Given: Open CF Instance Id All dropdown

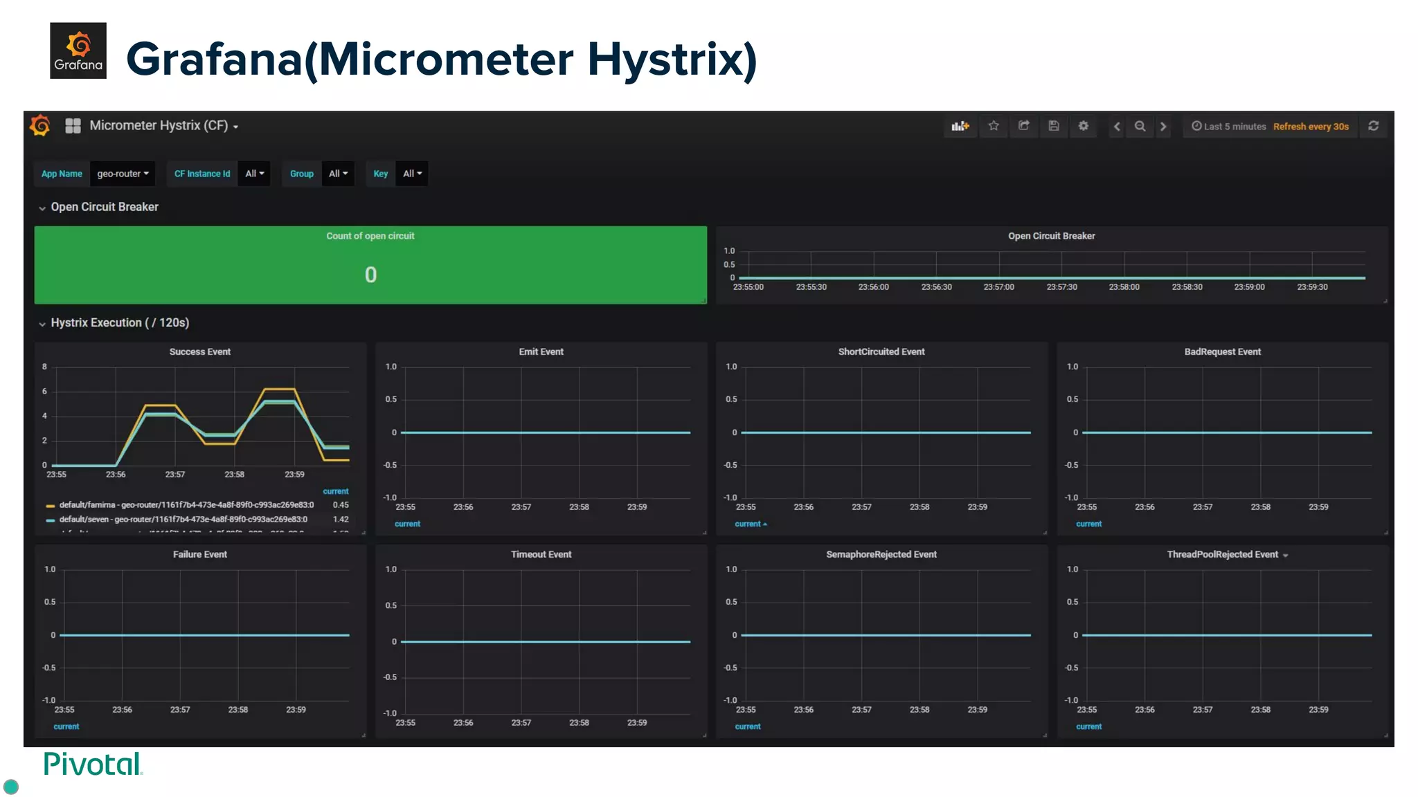Looking at the screenshot, I should [255, 174].
